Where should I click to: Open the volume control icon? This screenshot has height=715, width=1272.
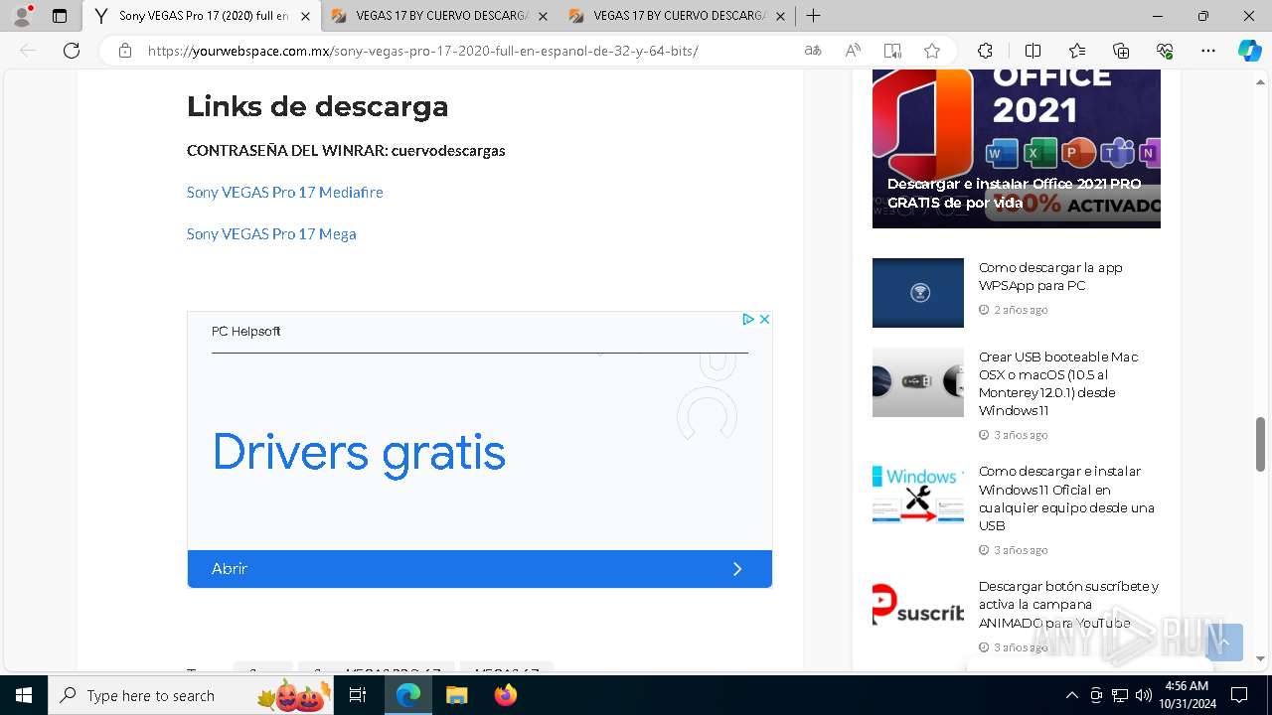(1144, 695)
